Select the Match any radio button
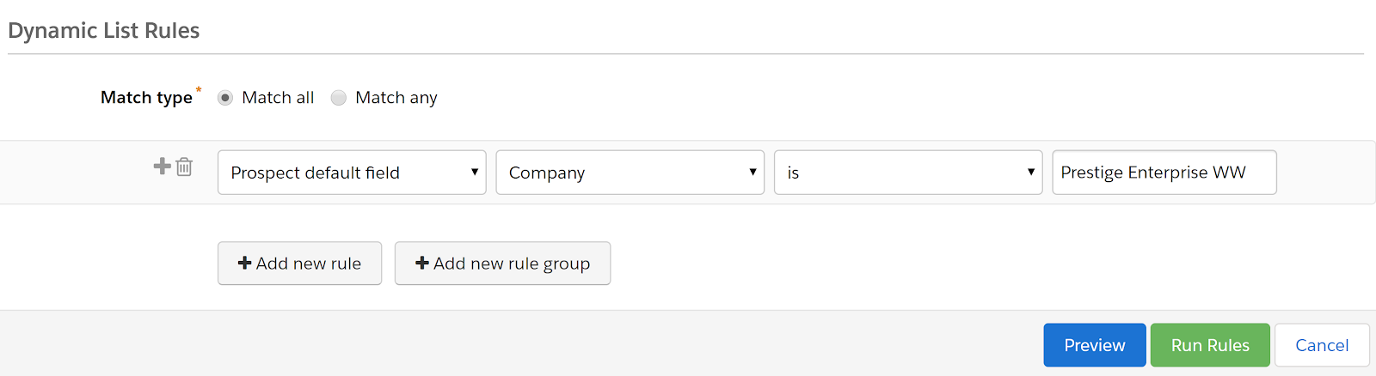 (339, 98)
